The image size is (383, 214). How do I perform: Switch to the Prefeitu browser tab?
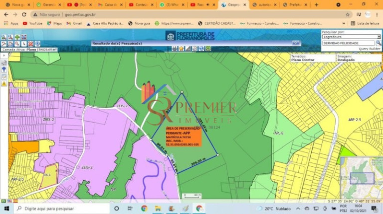[x=295, y=4]
